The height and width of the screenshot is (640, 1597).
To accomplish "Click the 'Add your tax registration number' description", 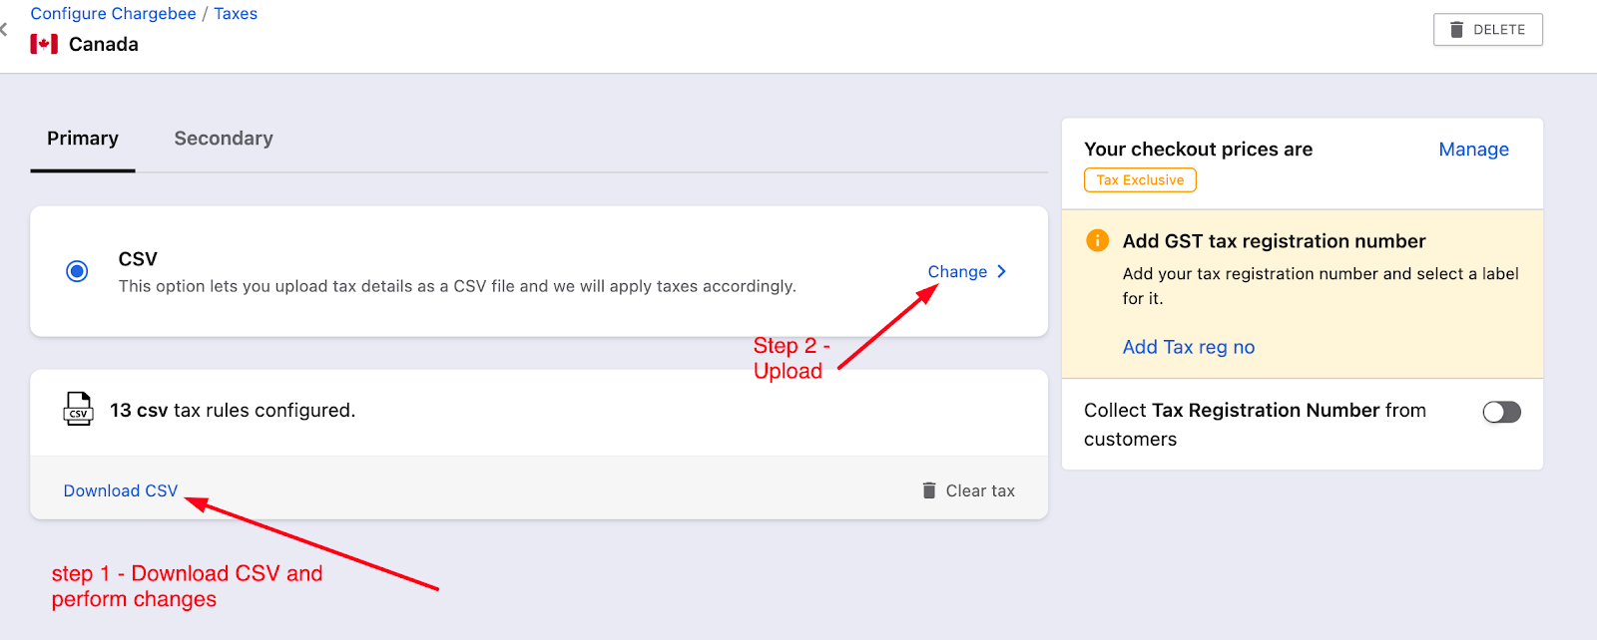I will point(1321,286).
